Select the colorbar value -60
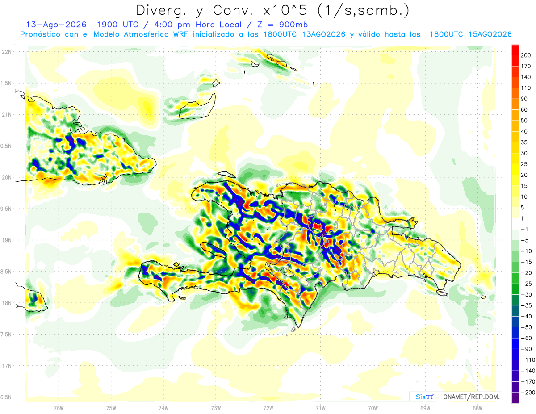The height and width of the screenshot is (414, 536). [526, 338]
